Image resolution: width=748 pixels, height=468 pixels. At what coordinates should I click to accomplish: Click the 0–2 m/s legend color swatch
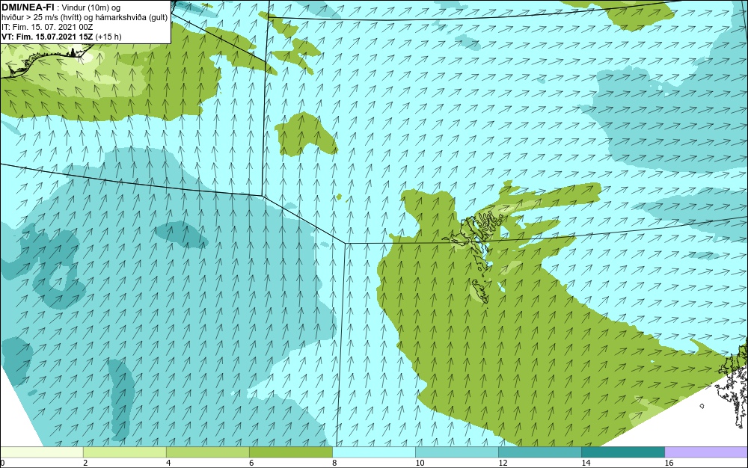tap(41, 452)
